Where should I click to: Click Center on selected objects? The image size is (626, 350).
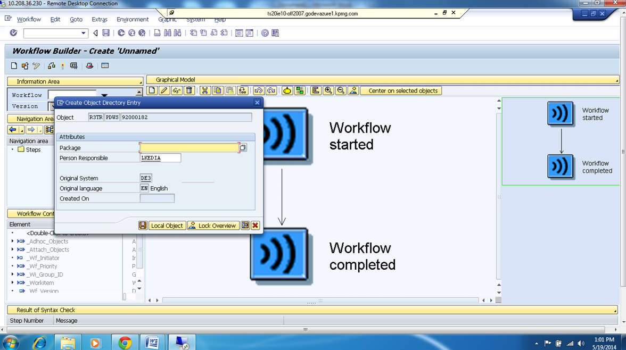400,90
